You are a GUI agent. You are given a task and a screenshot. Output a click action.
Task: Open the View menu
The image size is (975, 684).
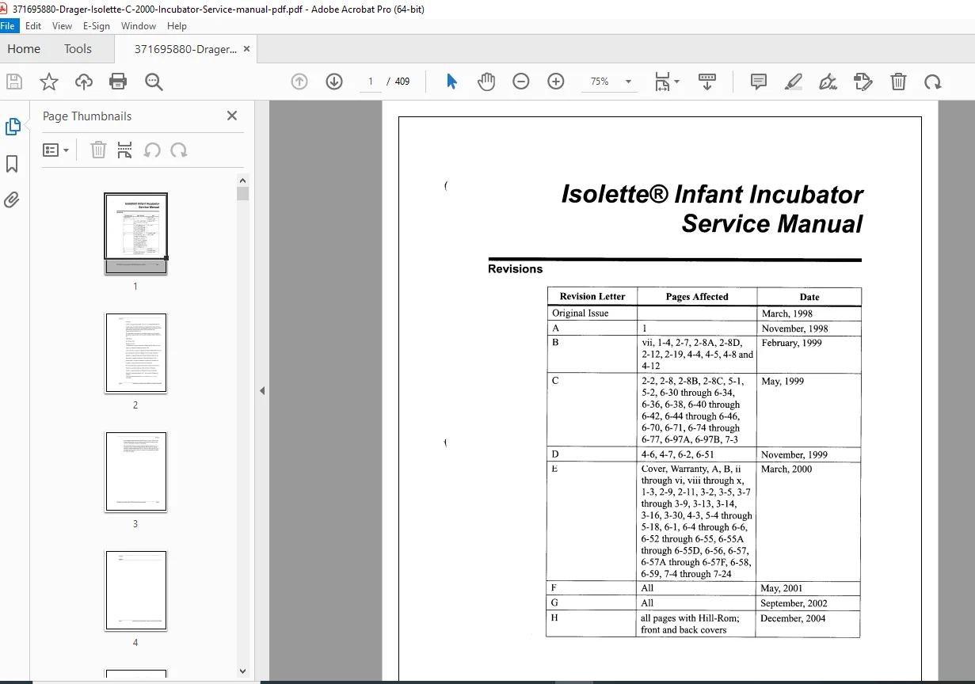pos(62,26)
